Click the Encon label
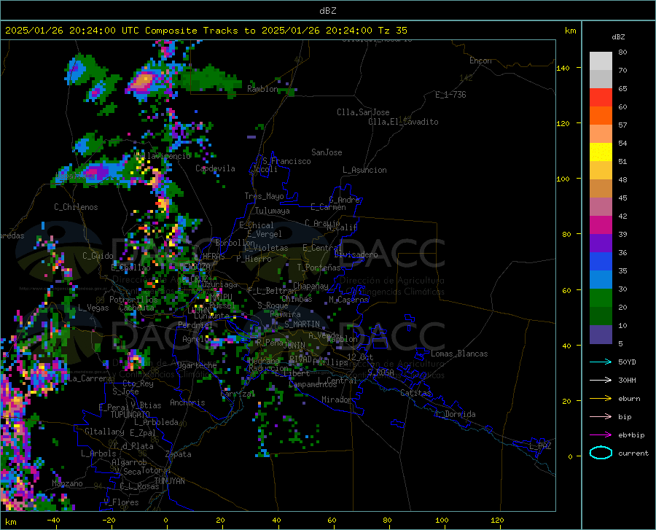 pyautogui.click(x=480, y=61)
